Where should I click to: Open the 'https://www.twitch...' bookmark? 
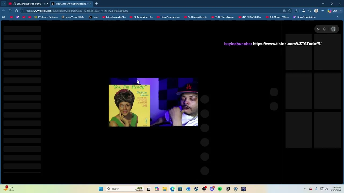(x=304, y=17)
